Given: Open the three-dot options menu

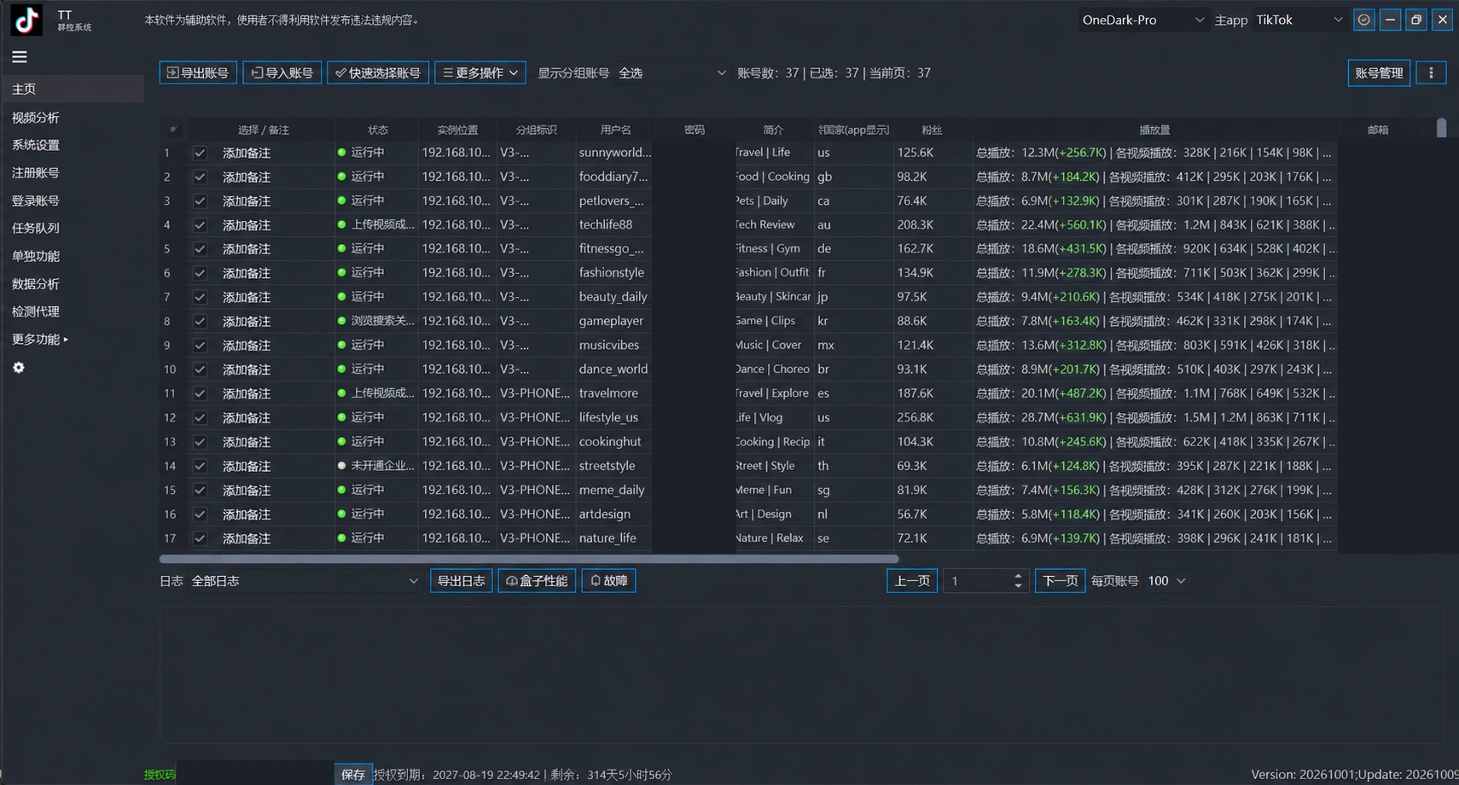Looking at the screenshot, I should [x=1431, y=73].
